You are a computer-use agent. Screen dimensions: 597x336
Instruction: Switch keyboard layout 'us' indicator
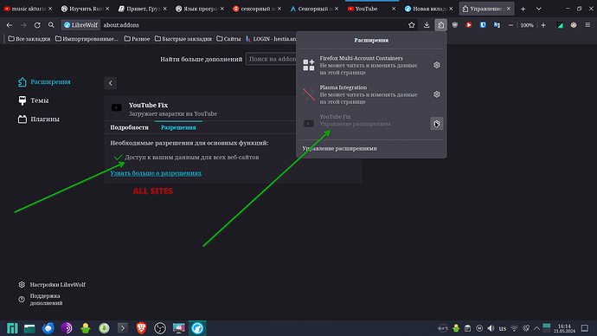pos(503,328)
